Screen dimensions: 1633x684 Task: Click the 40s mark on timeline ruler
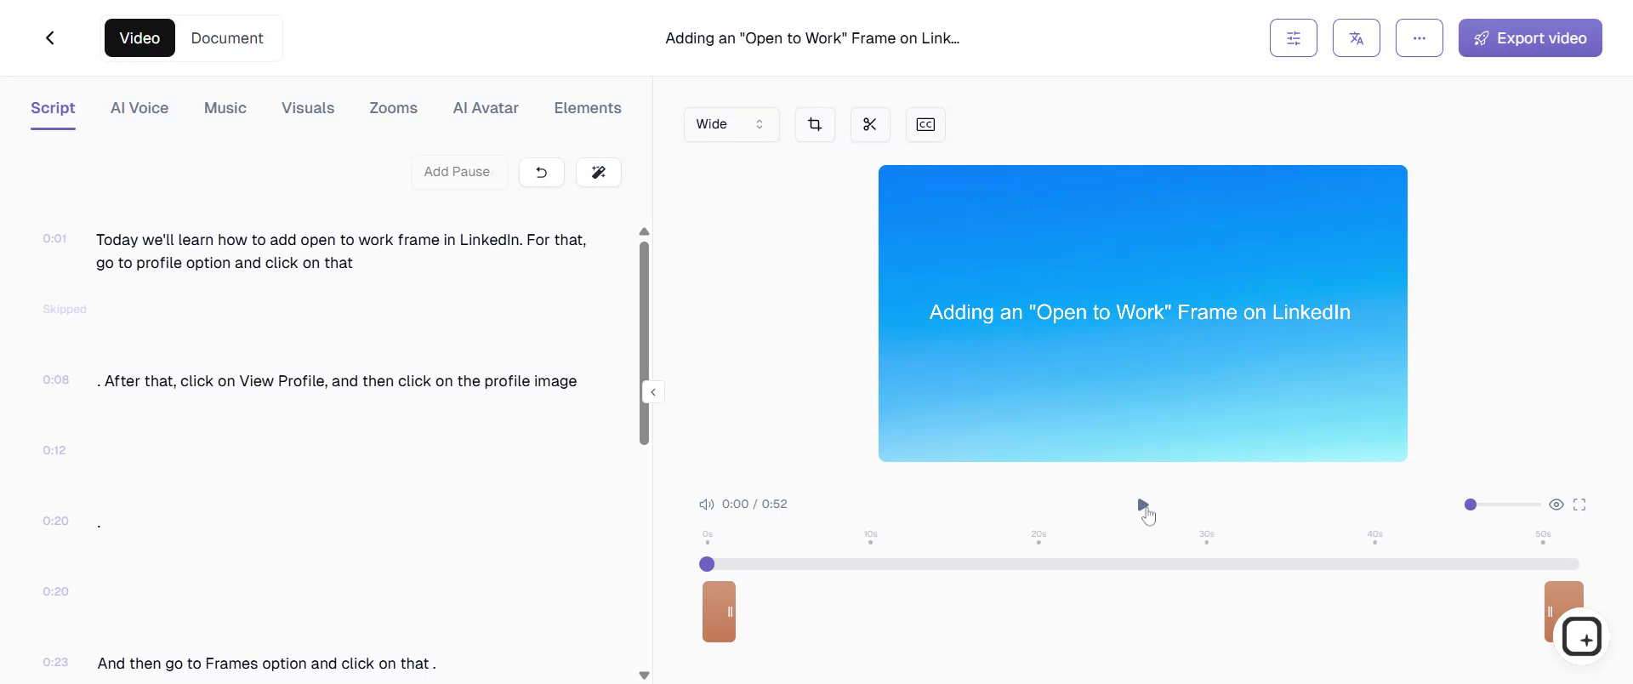pos(1375,537)
